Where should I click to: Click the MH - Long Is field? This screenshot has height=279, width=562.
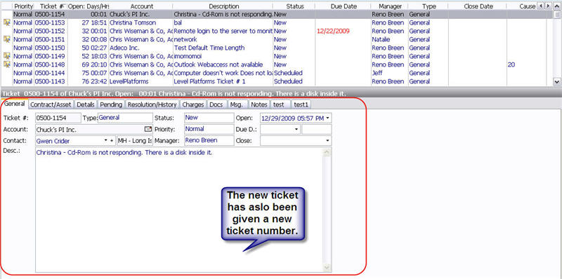click(135, 141)
